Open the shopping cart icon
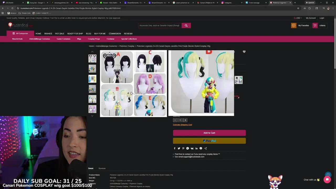 [315, 25]
